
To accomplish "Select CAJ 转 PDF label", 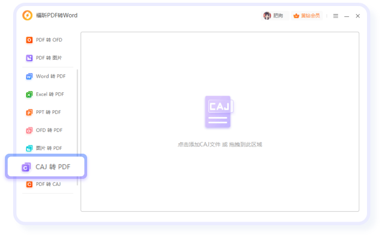I will click(53, 167).
